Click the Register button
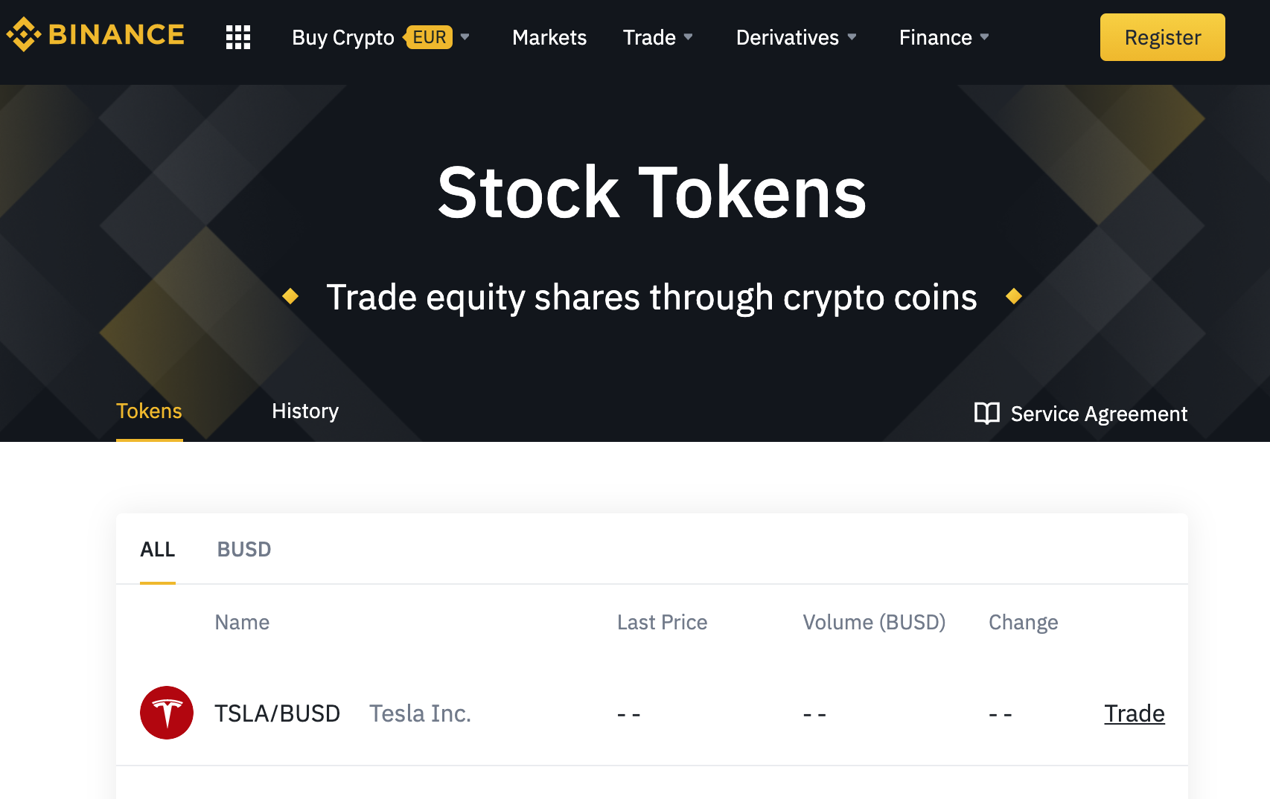 [x=1162, y=37]
